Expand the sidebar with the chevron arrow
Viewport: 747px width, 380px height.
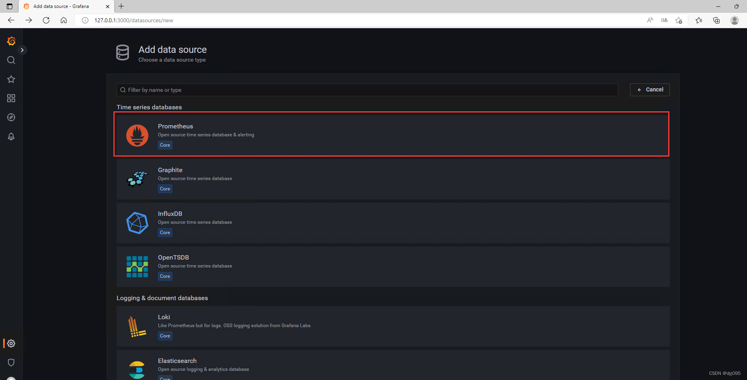[22, 50]
